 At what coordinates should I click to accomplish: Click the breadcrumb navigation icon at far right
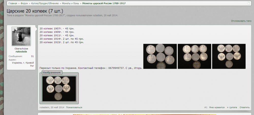point(249,3)
